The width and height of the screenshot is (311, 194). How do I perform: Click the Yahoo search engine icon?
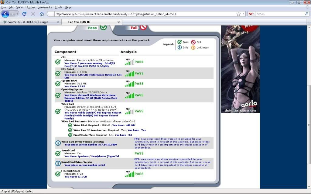[251, 14]
